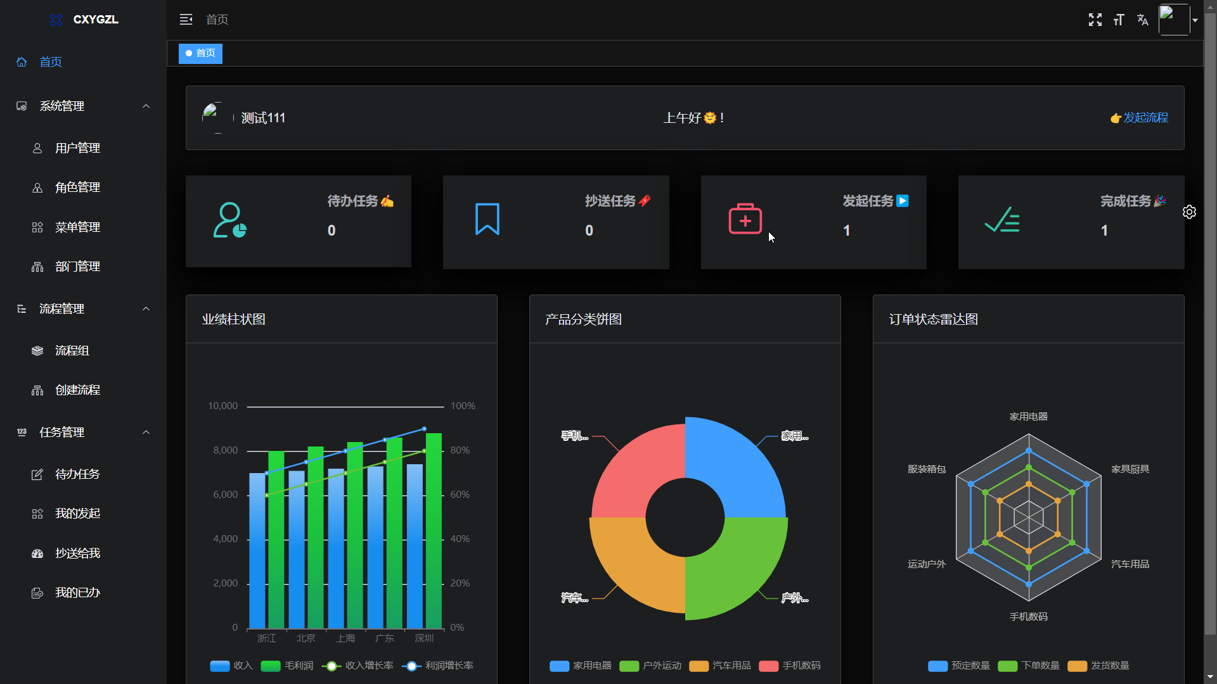This screenshot has width=1217, height=684.
Task: Open the profile avatar in top bar
Action: (1174, 20)
